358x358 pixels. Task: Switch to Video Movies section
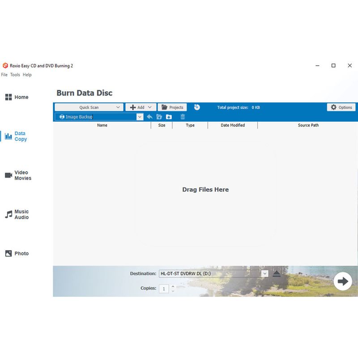18,175
